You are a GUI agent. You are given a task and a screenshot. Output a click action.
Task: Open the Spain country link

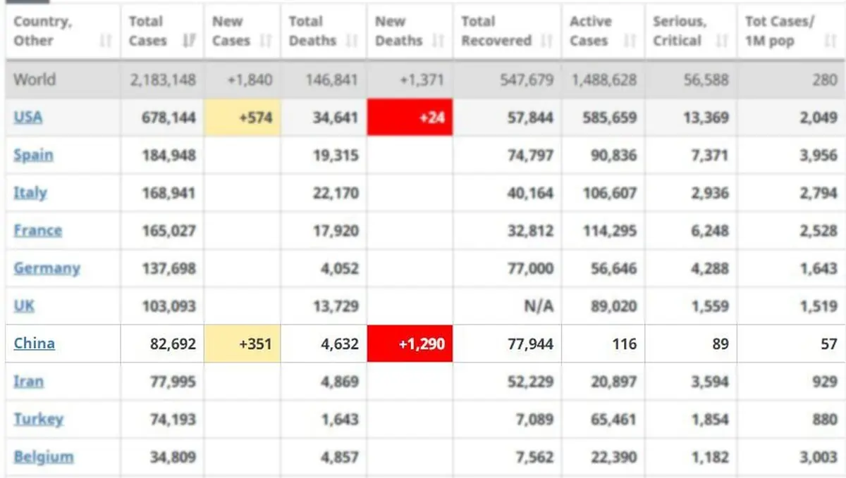33,155
